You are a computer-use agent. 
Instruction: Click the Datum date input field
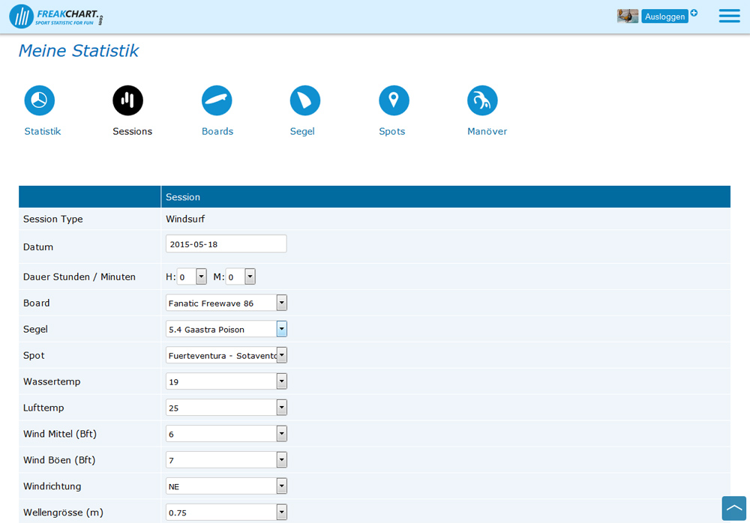pyautogui.click(x=226, y=244)
